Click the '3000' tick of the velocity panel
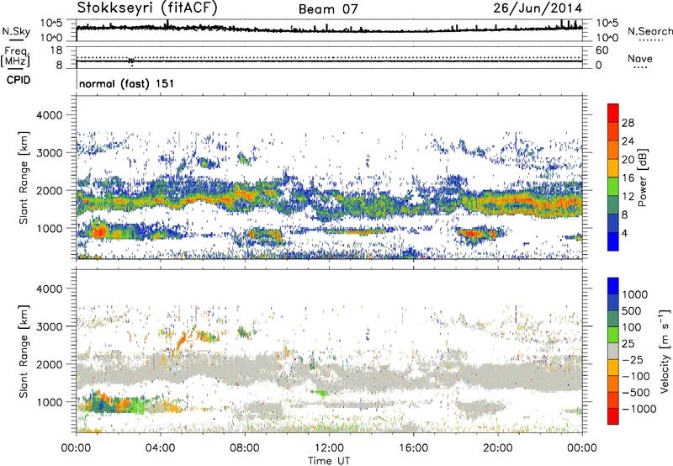Screen dimensions: 673x466 [x=50, y=326]
